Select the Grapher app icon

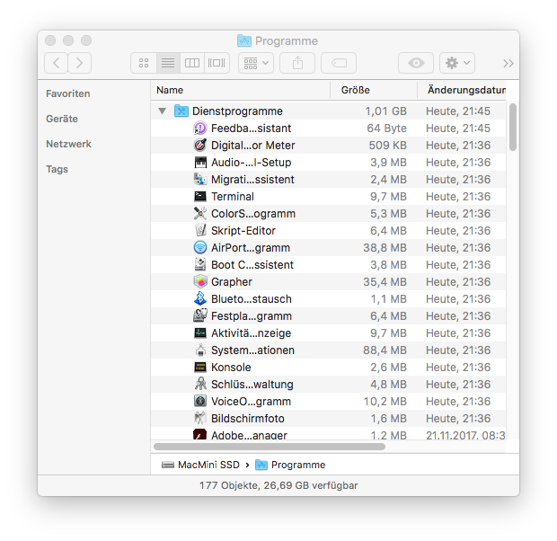click(200, 281)
